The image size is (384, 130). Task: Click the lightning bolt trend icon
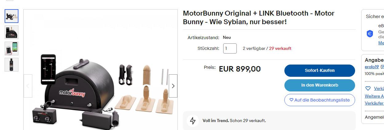pos(193,121)
